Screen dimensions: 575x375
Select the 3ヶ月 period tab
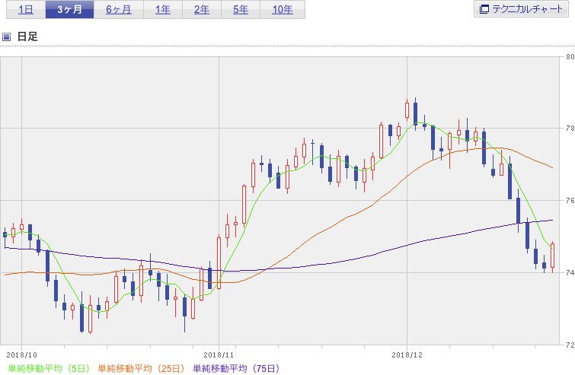click(x=69, y=10)
